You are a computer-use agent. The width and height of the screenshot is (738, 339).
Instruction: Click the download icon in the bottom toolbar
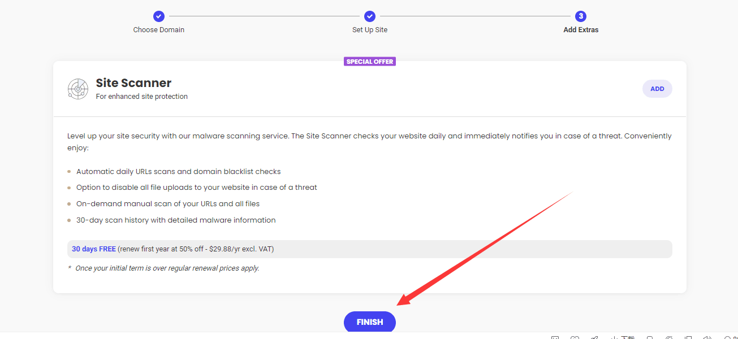click(x=615, y=337)
